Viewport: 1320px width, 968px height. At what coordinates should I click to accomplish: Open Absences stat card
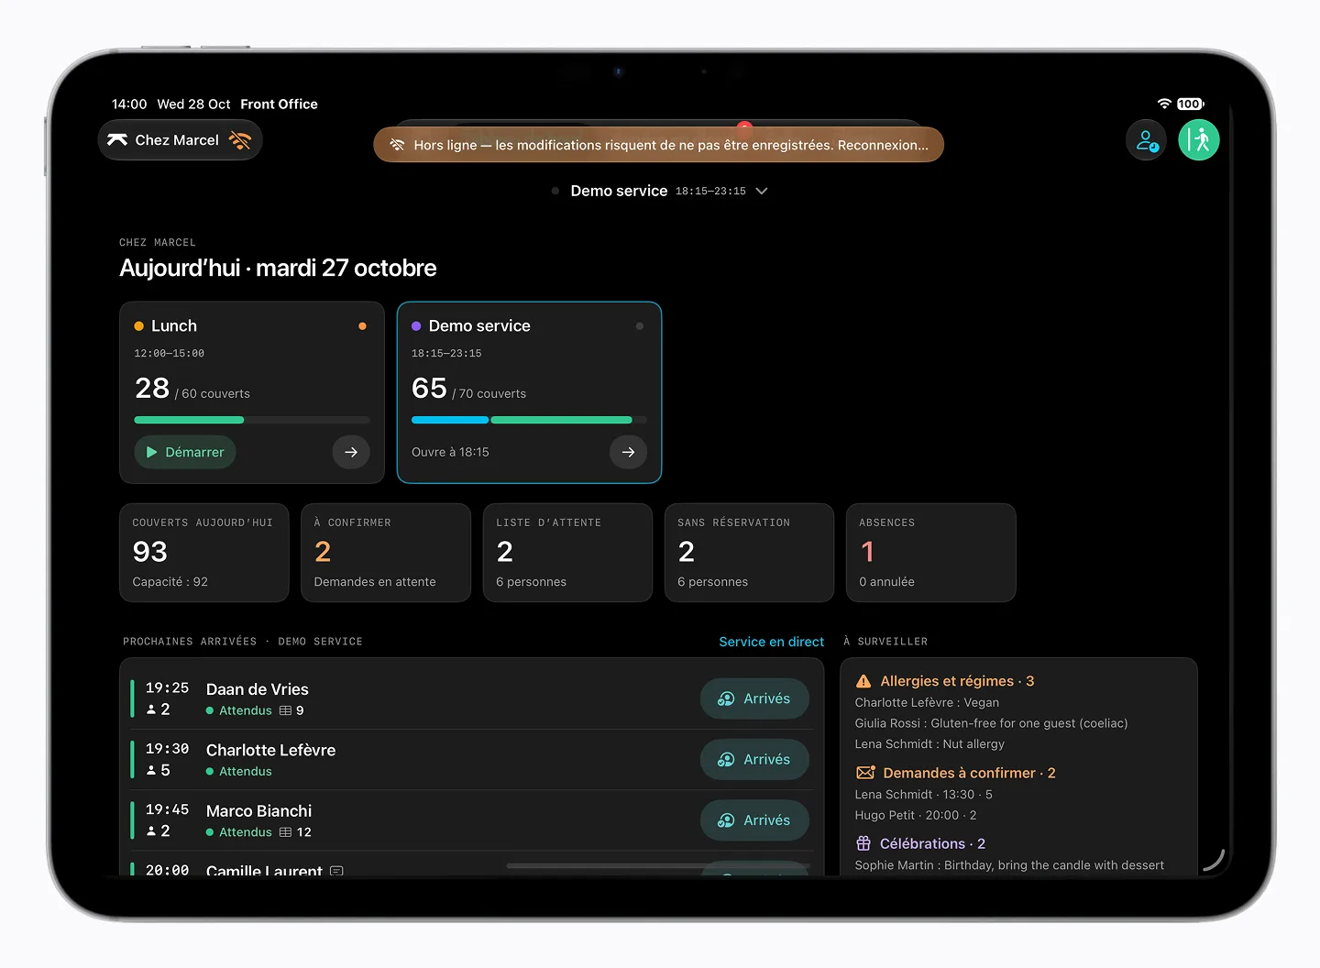(930, 553)
